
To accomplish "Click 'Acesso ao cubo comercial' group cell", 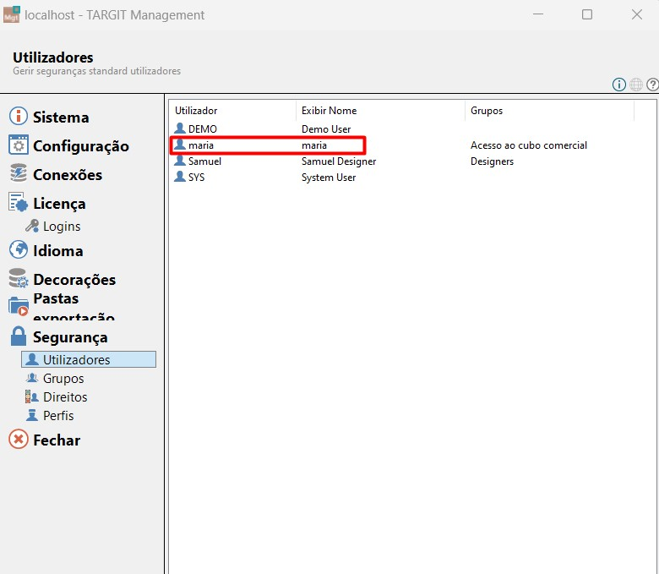I will (x=529, y=145).
